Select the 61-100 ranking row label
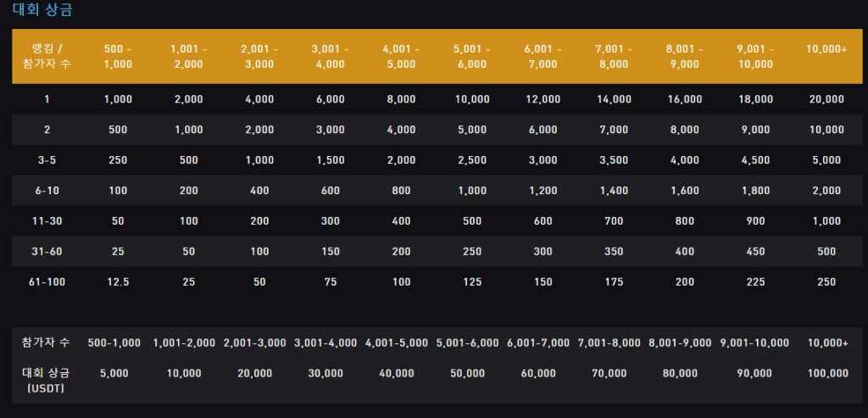This screenshot has height=418, width=868. (47, 282)
